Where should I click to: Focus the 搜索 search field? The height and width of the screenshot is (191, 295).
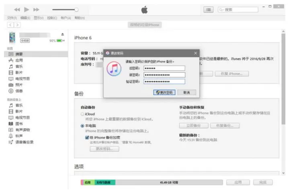click(238, 10)
